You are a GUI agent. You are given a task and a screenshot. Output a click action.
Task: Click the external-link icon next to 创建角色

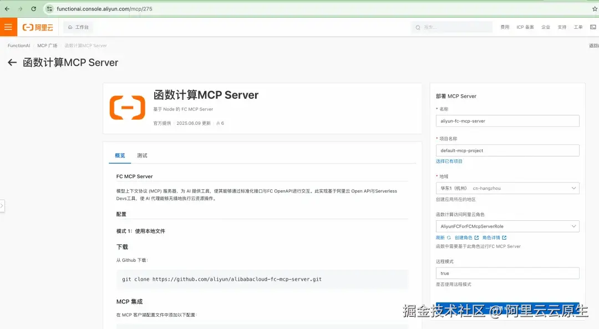click(477, 237)
